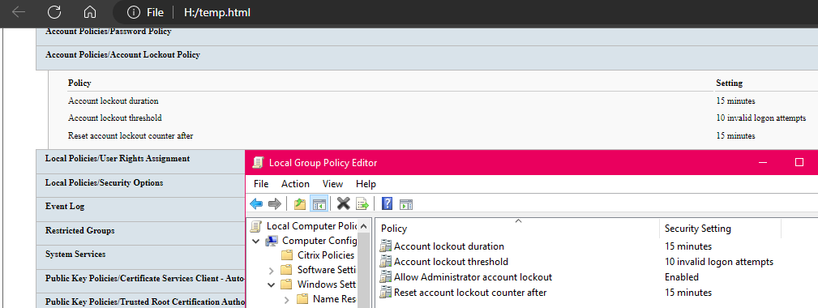Collapse the Computer Configuration tree node
Screen dimensions: 818x308
pos(256,241)
